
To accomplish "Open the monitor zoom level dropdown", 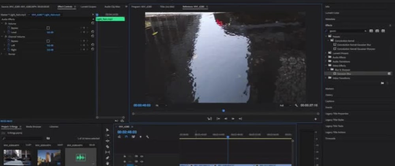I will coord(161,105).
